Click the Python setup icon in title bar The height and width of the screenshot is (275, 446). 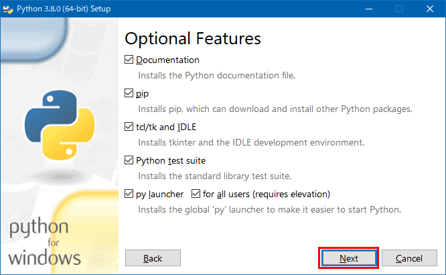(x=7, y=9)
